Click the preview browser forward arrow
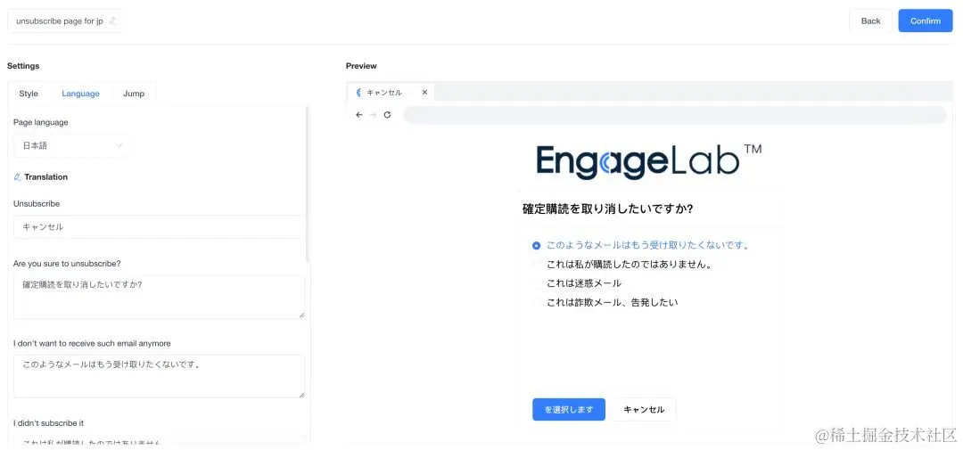This screenshot has height=450, width=963. pyautogui.click(x=373, y=115)
